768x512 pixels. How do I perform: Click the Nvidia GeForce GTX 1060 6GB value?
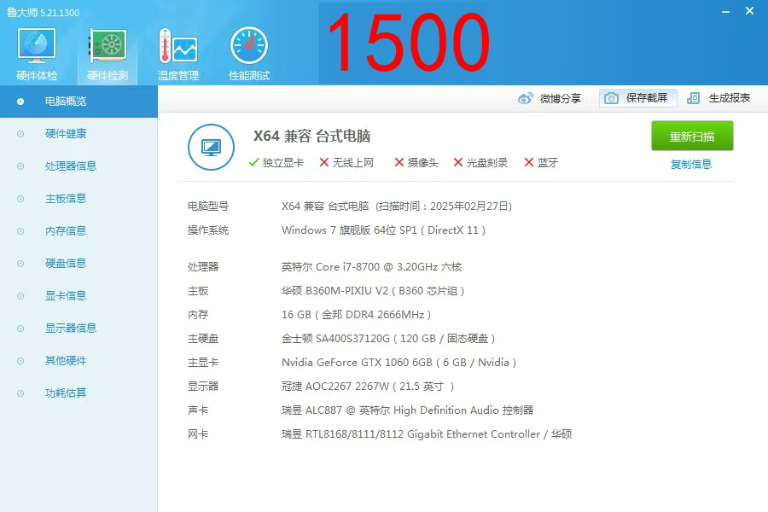pyautogui.click(x=399, y=362)
